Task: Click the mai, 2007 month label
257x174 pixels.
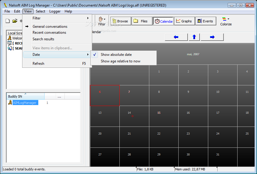Action: tap(193, 54)
